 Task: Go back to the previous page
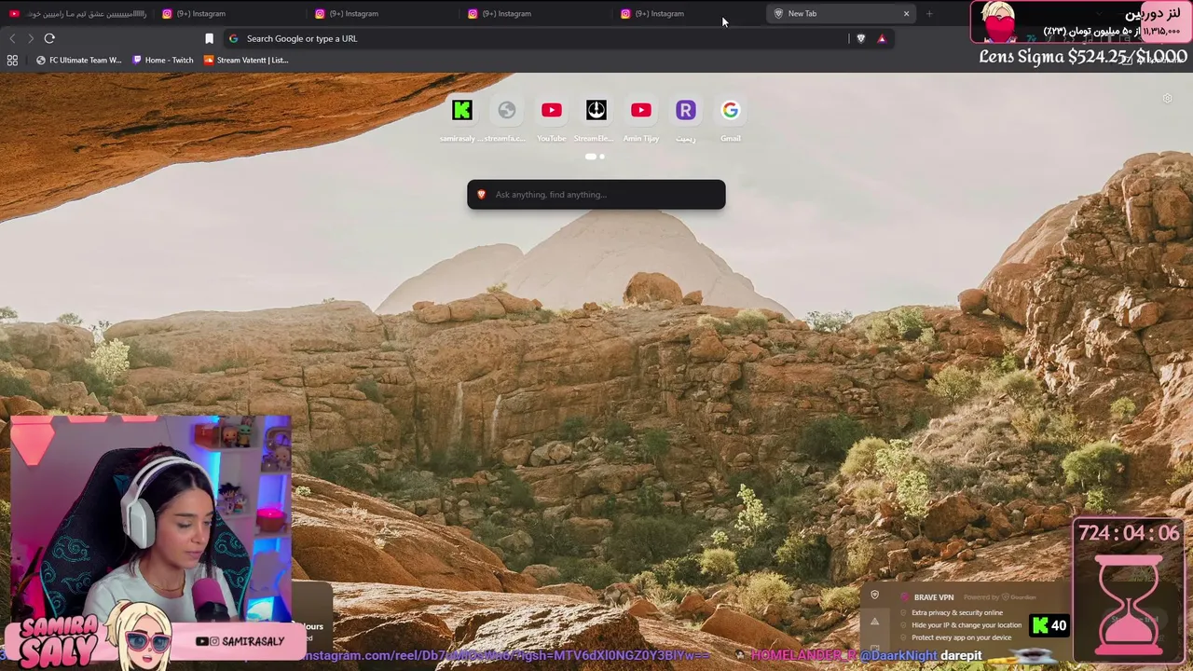pos(12,38)
